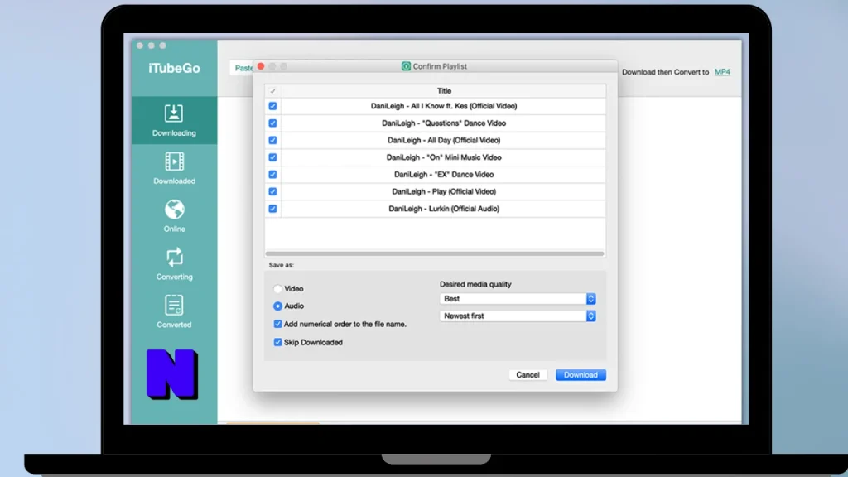
Task: Uncheck DaniLeigh - "EX" Dance Video checkbox
Action: [272, 175]
